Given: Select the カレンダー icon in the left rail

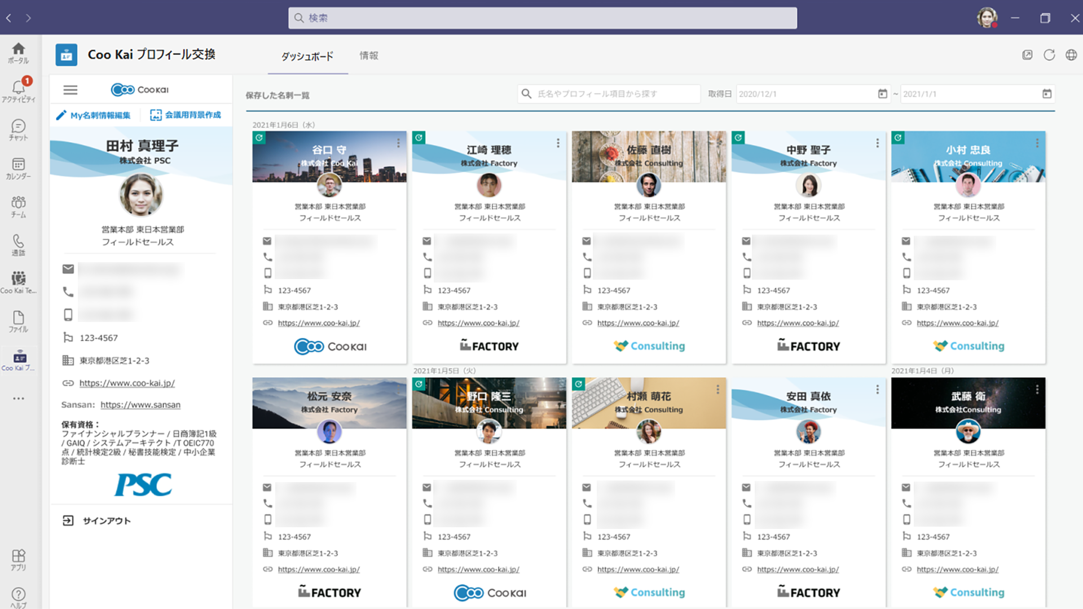Looking at the screenshot, I should [19, 167].
